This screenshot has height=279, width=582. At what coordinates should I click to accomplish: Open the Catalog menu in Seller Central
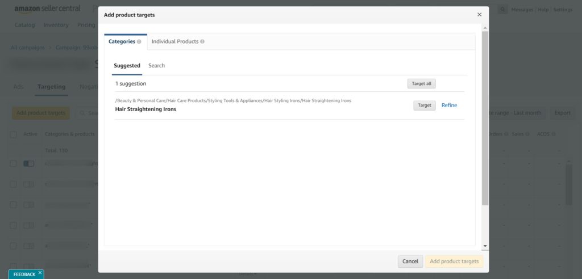pyautogui.click(x=24, y=25)
